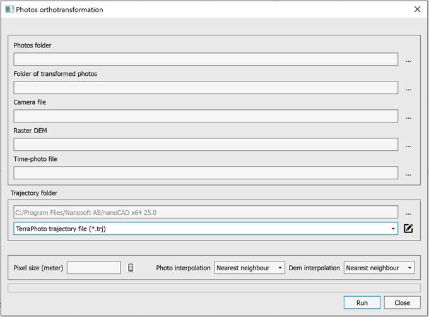
Task: Browse for Raster DEM file
Action: 408,146
